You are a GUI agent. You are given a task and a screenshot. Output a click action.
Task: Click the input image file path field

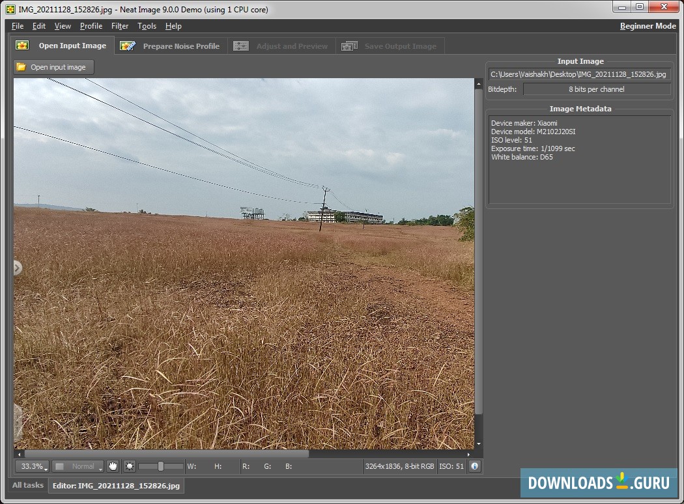click(x=579, y=74)
